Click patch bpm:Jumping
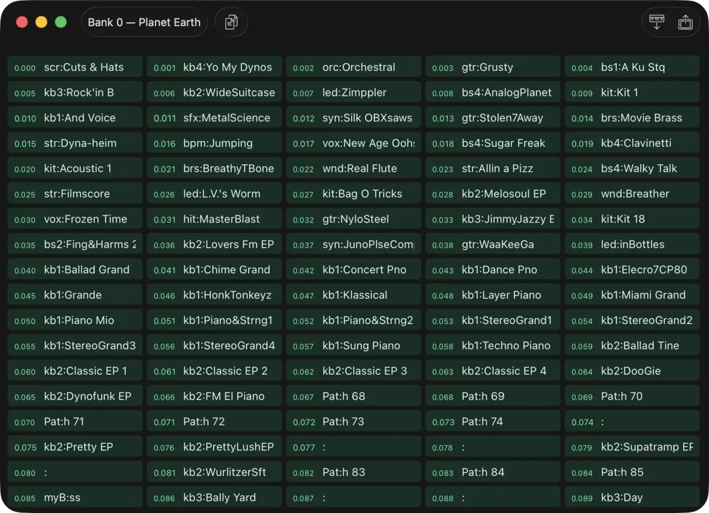Screen dimensions: 709x513 [x=215, y=143]
